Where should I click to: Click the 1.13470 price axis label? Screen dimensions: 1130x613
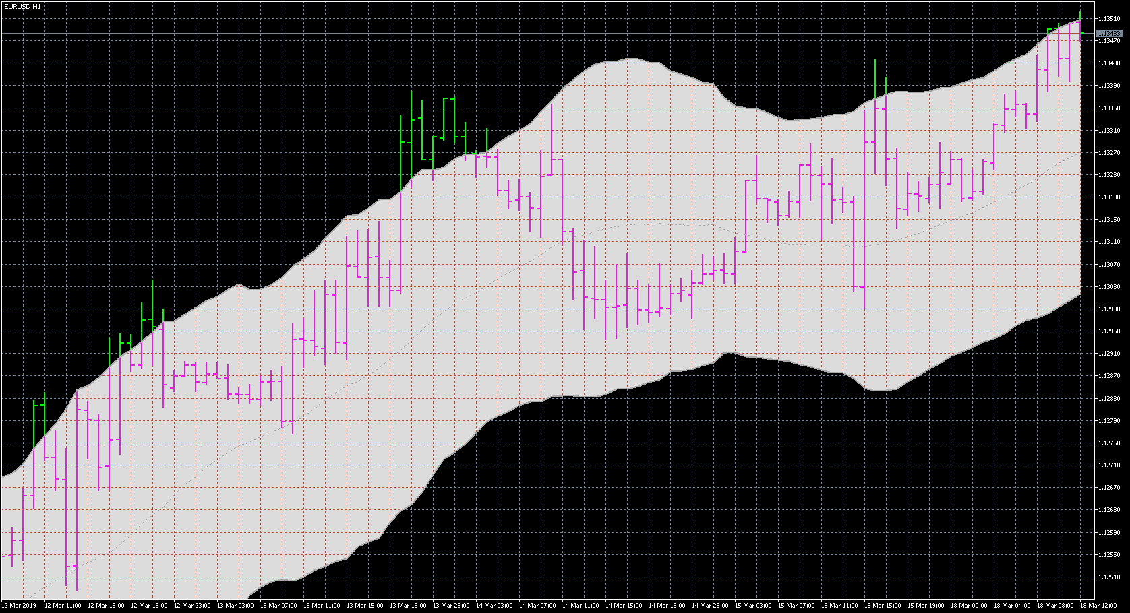point(1109,41)
